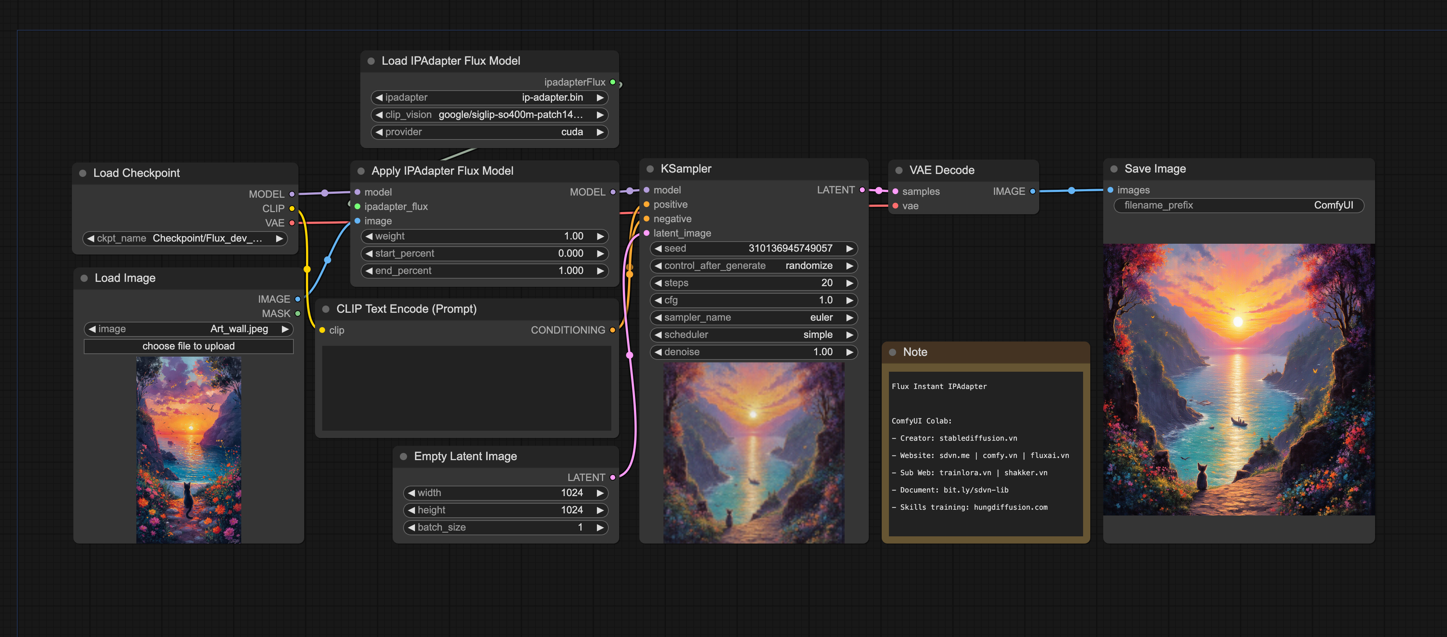Collapse the Load Checkpoint node dot

[x=83, y=173]
